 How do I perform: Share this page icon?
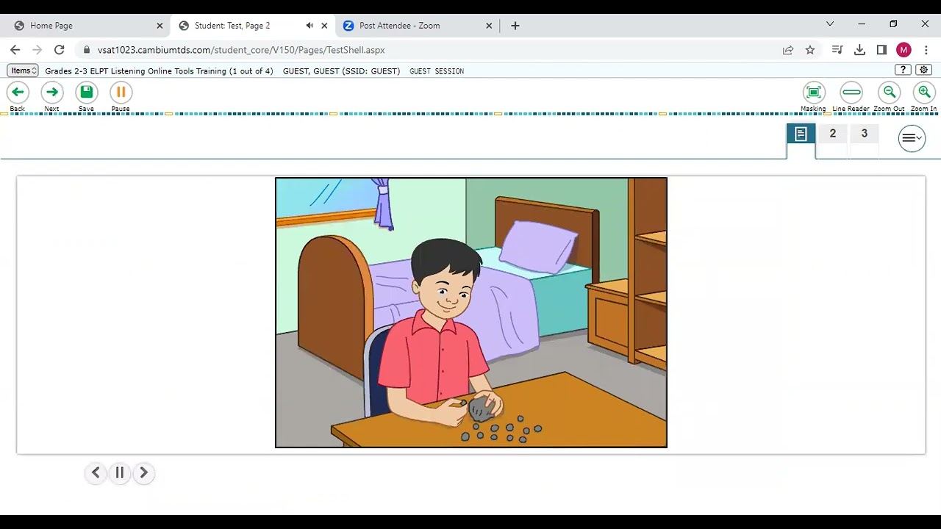[x=788, y=50]
